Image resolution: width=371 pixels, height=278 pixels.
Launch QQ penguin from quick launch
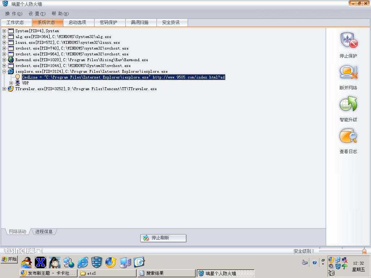pyautogui.click(x=26, y=262)
